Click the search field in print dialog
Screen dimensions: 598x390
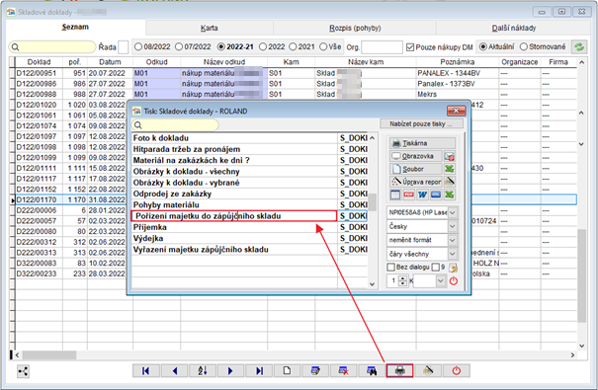point(175,124)
